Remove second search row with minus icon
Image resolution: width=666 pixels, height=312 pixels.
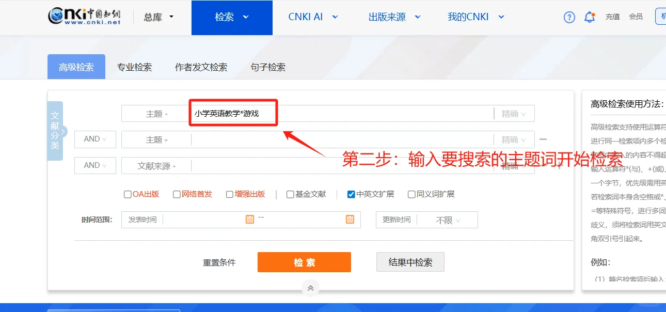[543, 139]
